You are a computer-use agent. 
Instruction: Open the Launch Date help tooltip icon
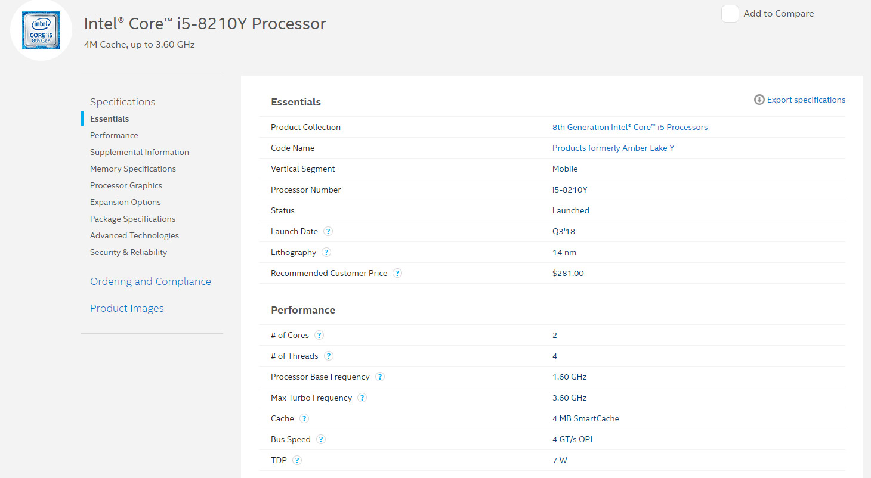[328, 231]
